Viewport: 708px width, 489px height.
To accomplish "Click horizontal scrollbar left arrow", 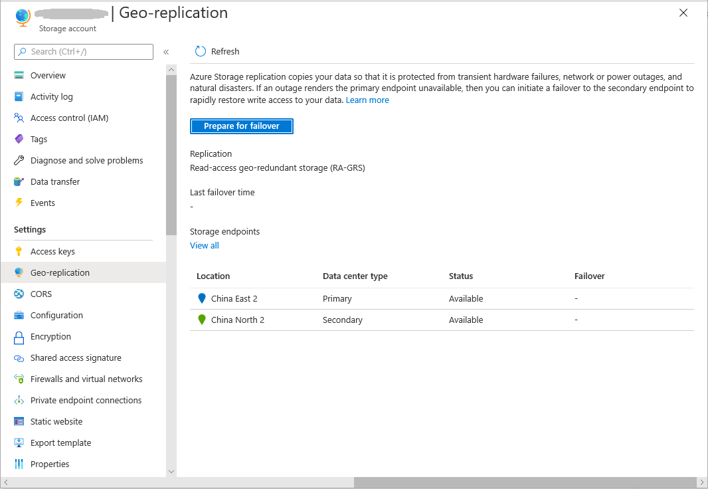I will click(x=6, y=482).
